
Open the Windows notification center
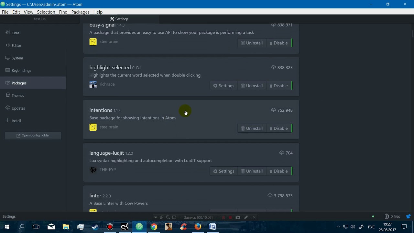point(404,227)
